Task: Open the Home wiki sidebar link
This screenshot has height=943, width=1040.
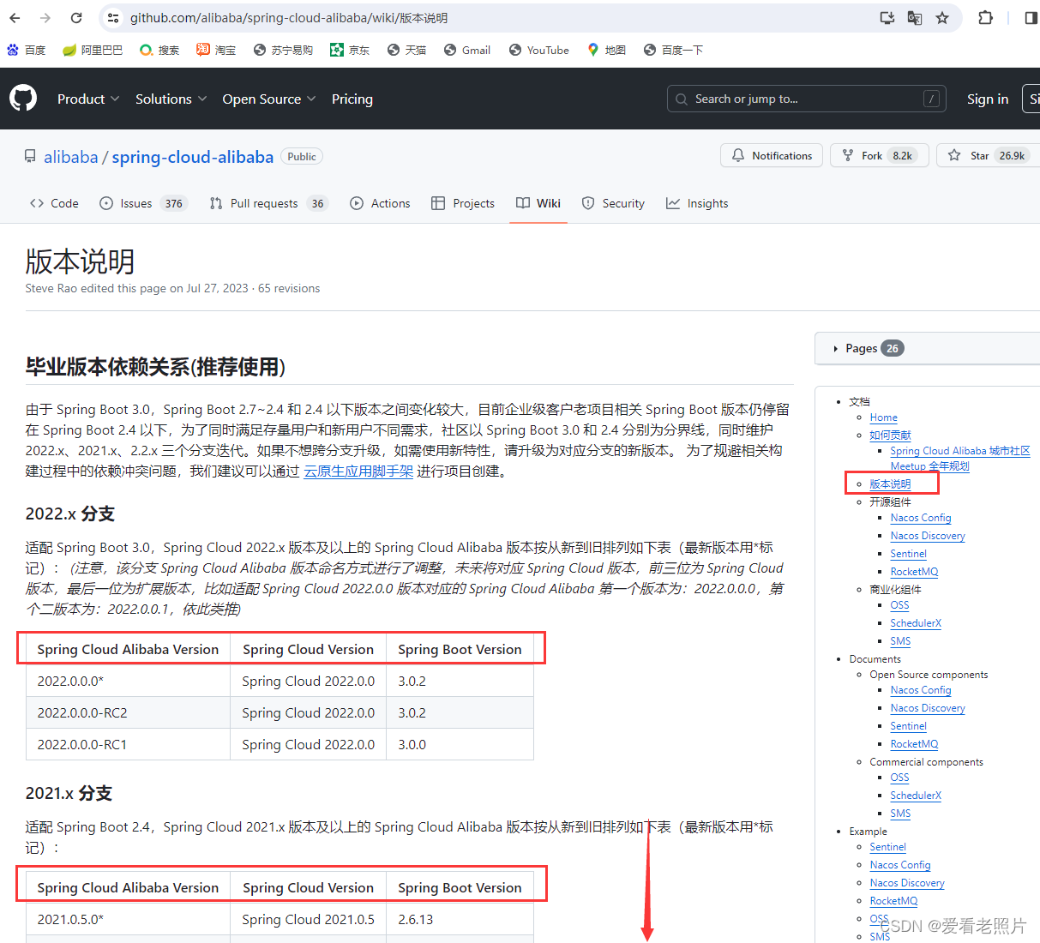Action: coord(884,417)
